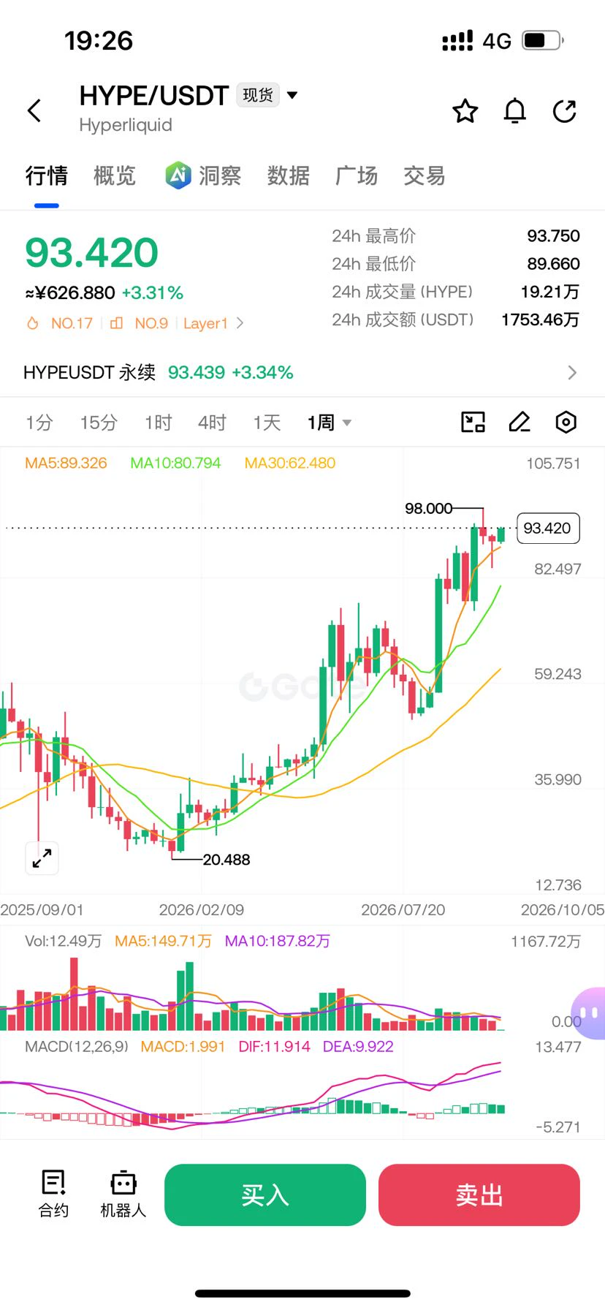This screenshot has height=1310, width=605.
Task: Open 合约 contract shortcut
Action: point(53,1194)
